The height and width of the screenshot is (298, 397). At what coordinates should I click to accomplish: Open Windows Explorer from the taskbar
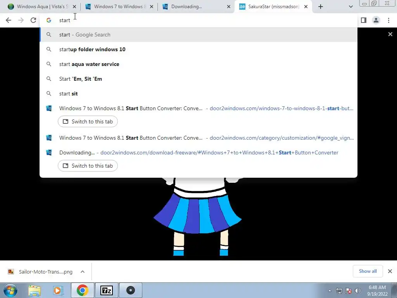[35, 290]
